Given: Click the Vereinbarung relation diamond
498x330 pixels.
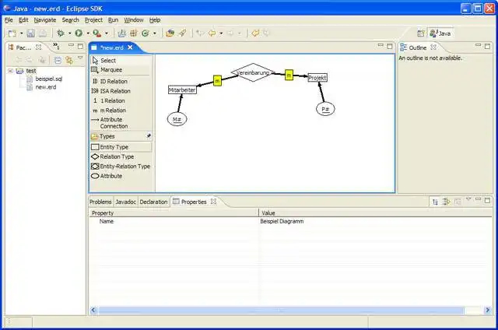Looking at the screenshot, I should coord(253,72).
